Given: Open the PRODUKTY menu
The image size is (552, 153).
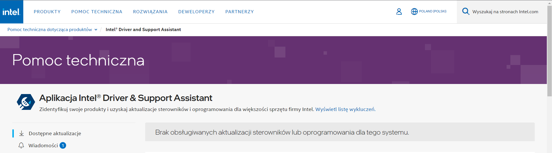Looking at the screenshot, I should (47, 12).
